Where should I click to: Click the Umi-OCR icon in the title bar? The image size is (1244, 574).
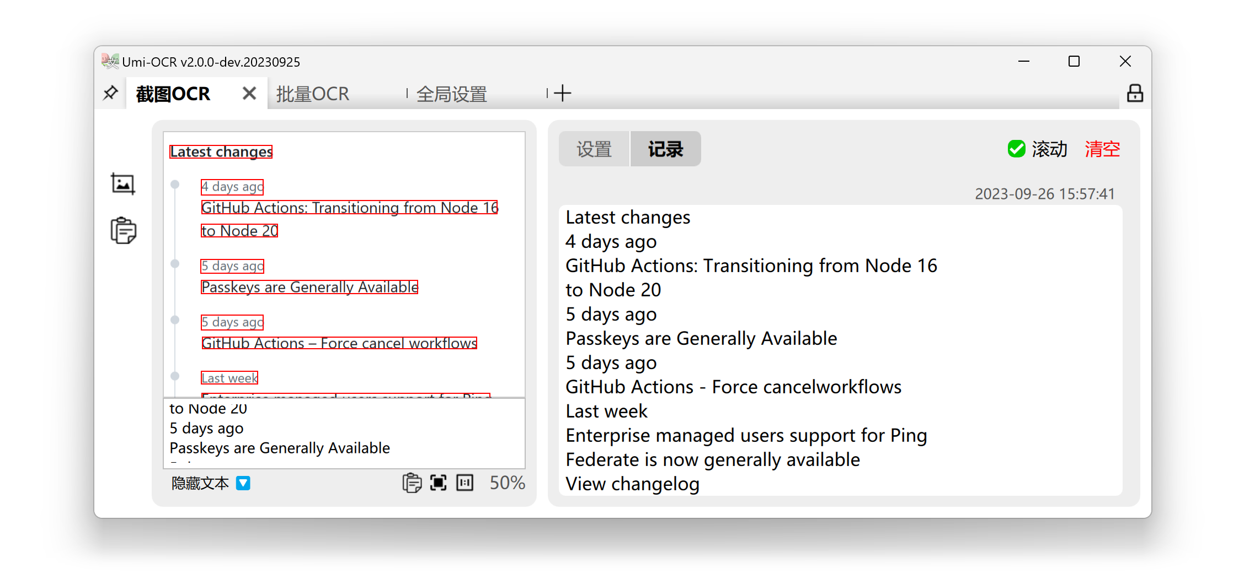110,61
